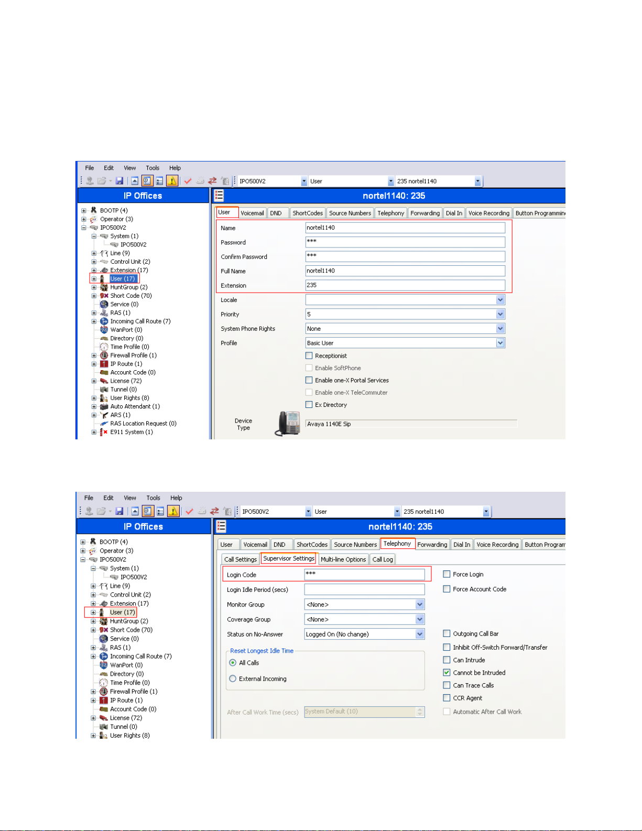
Task: Click the save icon in the User-tab window toolbar
Action: pyautogui.click(x=119, y=181)
